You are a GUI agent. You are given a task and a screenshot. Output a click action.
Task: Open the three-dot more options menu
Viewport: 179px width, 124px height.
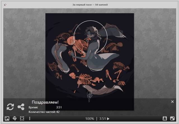(30, 118)
